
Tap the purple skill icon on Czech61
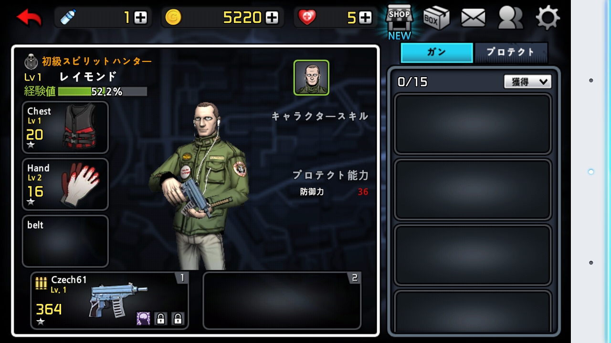[143, 318]
